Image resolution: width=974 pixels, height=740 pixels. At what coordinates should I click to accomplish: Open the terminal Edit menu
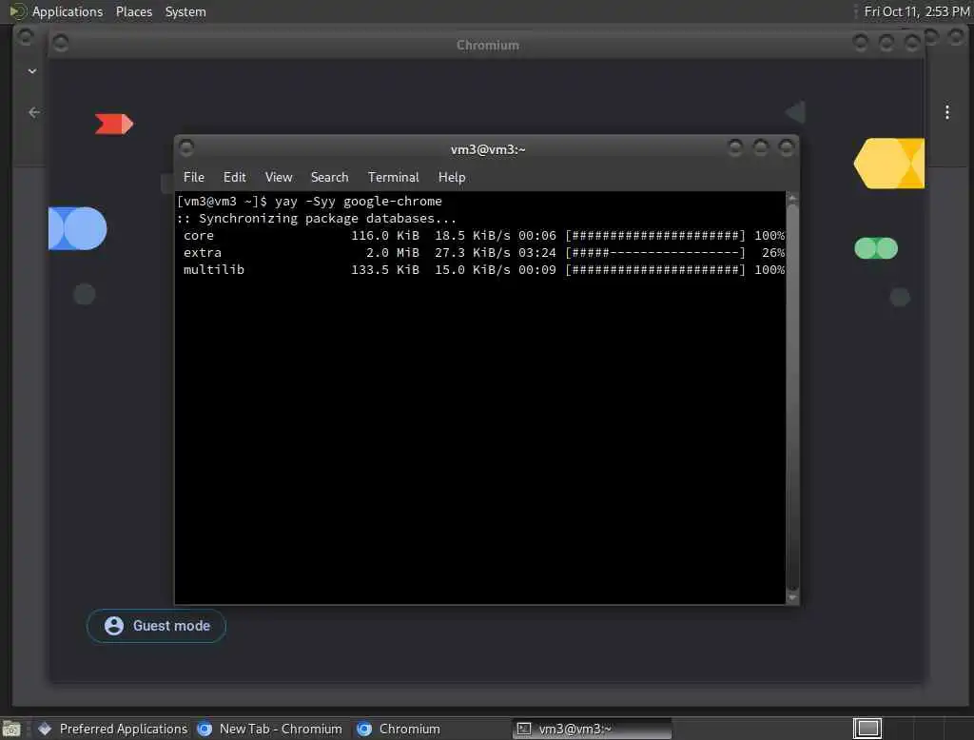(x=234, y=177)
